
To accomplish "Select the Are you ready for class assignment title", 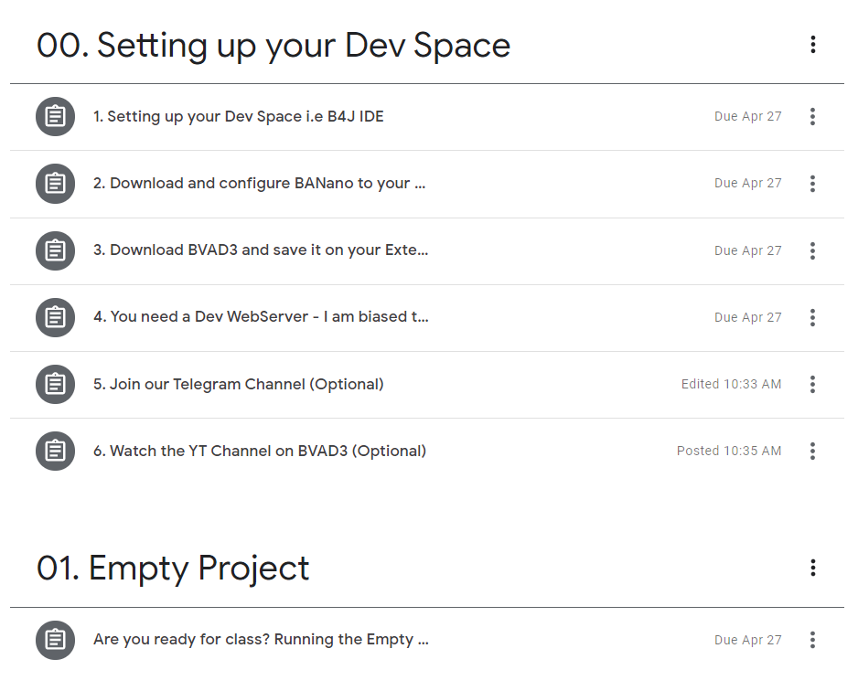I will [x=261, y=640].
